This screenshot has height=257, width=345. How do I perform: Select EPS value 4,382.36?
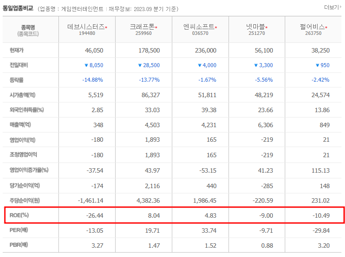pyautogui.click(x=148, y=200)
